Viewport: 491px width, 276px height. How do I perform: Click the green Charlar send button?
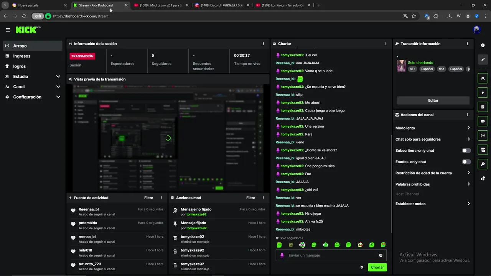tap(377, 267)
